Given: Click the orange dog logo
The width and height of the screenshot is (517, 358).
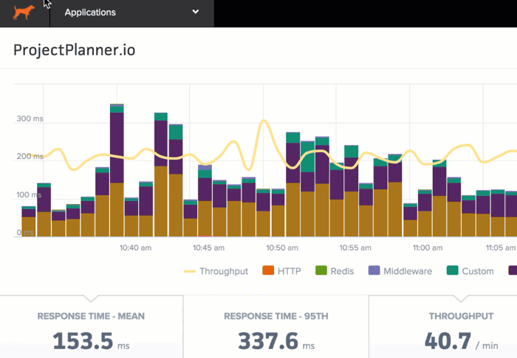Looking at the screenshot, I should pos(24,13).
